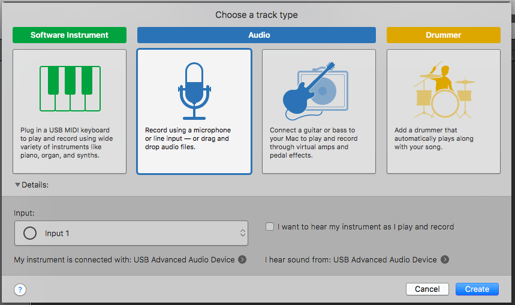Select the blue Audio header
Screen dimensions: 515x305
coord(257,35)
